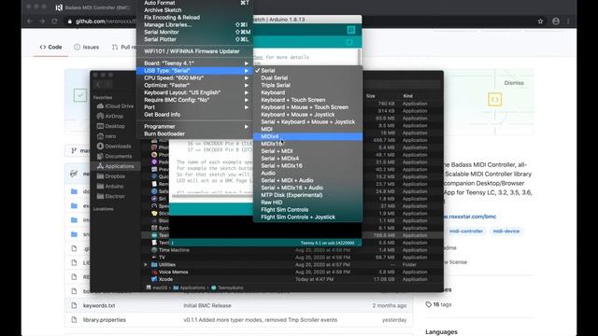The width and height of the screenshot is (598, 336).
Task: Open GitHub Code tab
Action: coord(50,47)
